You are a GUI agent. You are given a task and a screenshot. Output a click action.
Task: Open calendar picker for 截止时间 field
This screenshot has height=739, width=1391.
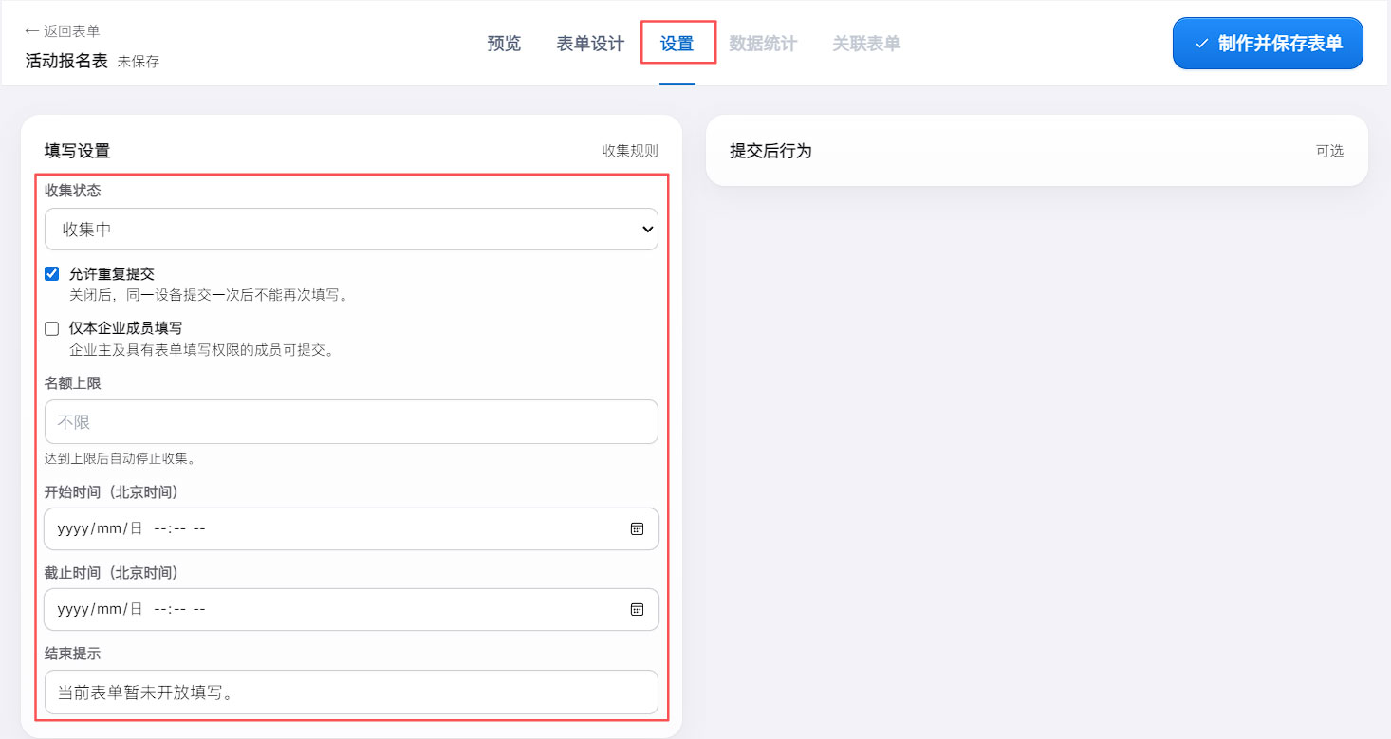(638, 609)
